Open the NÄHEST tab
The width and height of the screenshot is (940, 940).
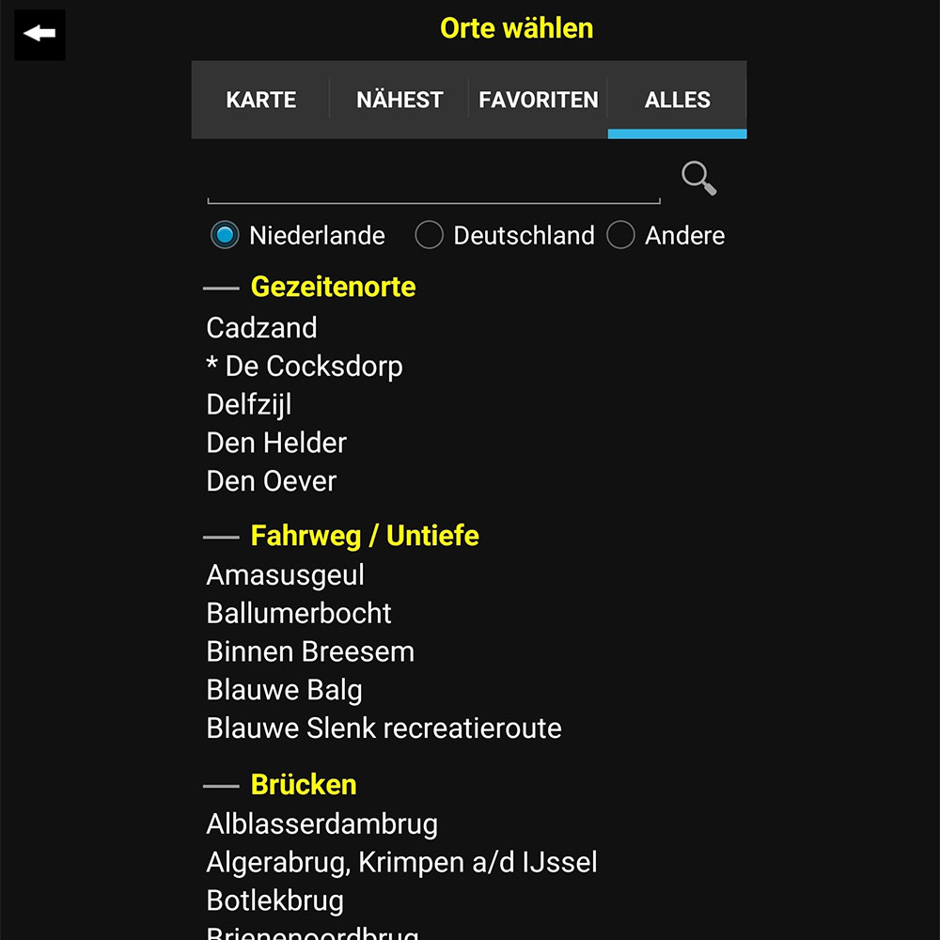(399, 100)
